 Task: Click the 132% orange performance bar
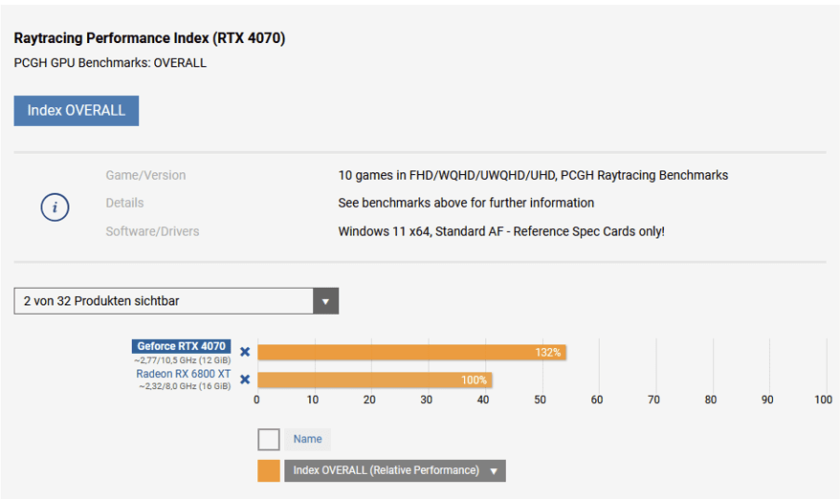pyautogui.click(x=411, y=352)
